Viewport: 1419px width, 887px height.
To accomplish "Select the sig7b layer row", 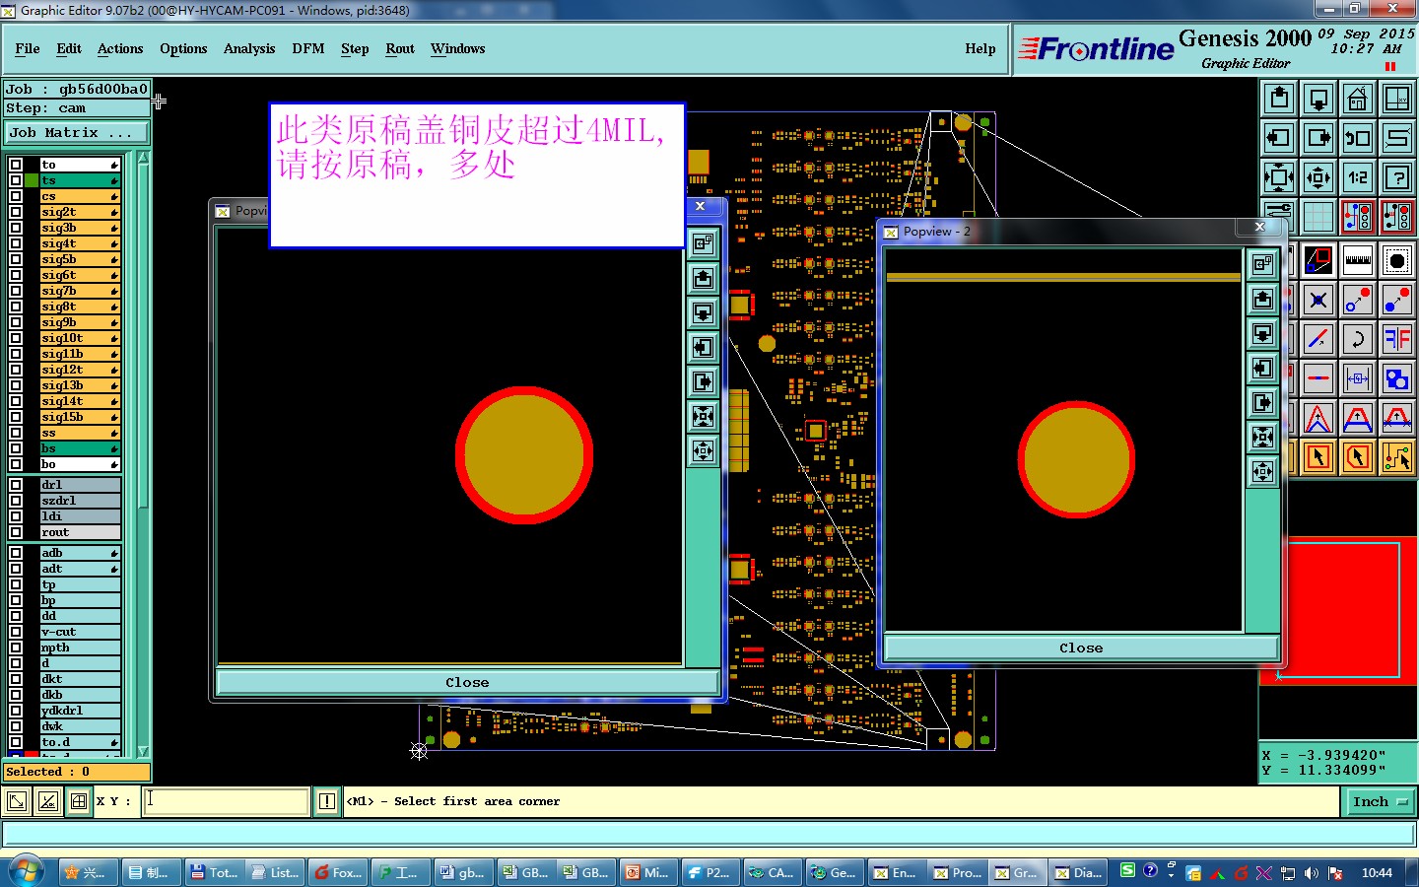I will click(x=80, y=291).
